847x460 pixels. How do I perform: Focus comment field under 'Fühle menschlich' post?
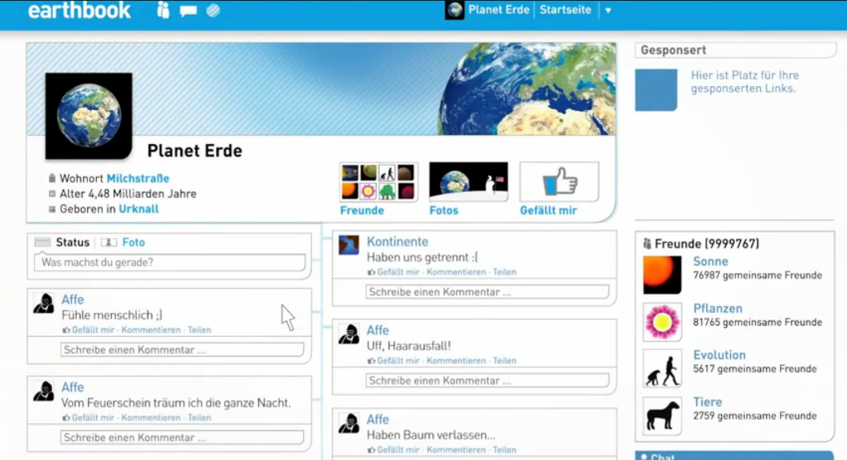click(x=182, y=350)
